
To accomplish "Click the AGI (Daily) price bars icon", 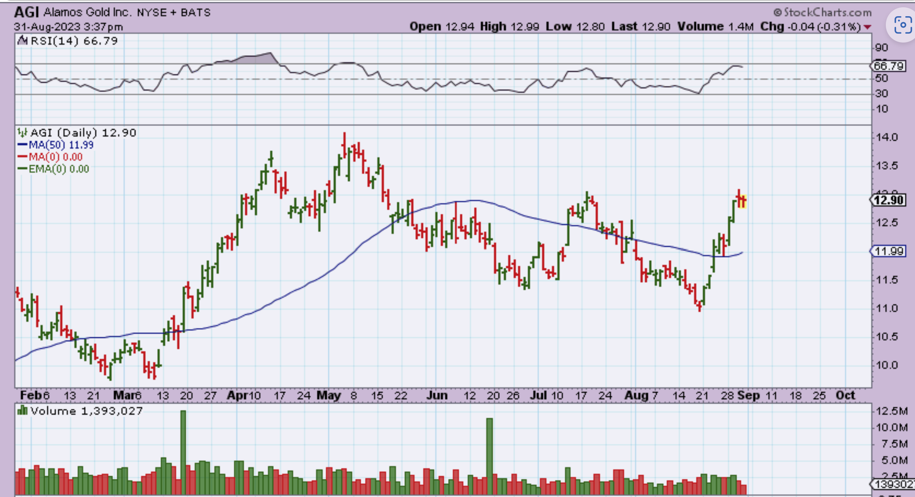I will (x=22, y=132).
